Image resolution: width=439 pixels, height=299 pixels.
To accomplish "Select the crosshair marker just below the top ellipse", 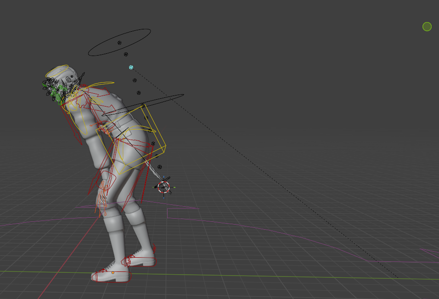I will 126,54.
